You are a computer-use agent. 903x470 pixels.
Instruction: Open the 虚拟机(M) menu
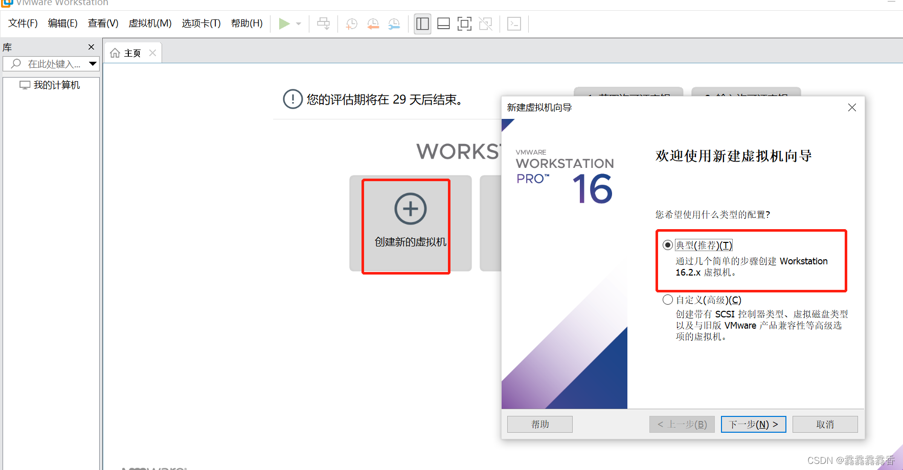tap(150, 23)
